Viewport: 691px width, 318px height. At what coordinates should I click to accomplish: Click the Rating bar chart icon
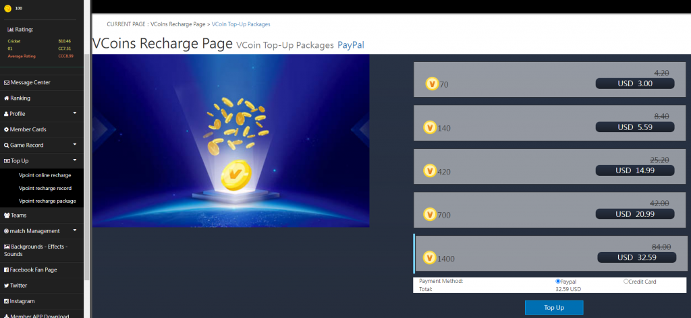click(x=11, y=30)
